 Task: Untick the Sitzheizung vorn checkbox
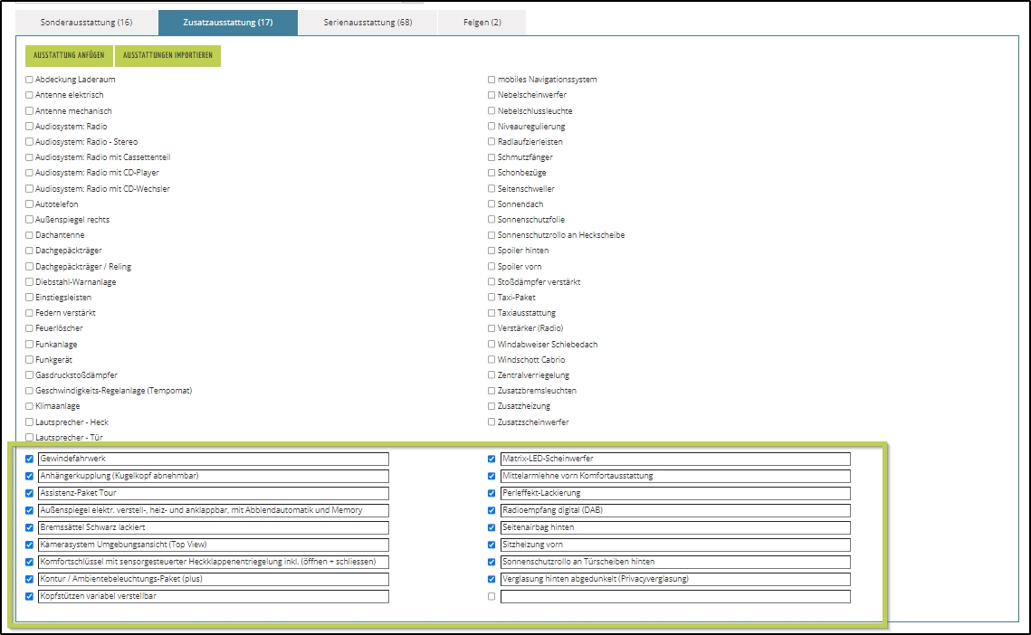pos(492,545)
